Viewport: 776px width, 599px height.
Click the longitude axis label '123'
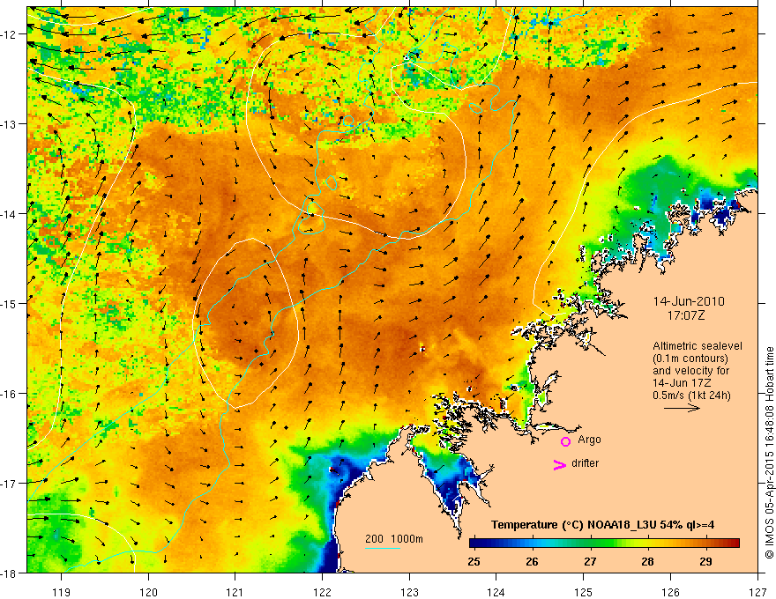pyautogui.click(x=409, y=592)
